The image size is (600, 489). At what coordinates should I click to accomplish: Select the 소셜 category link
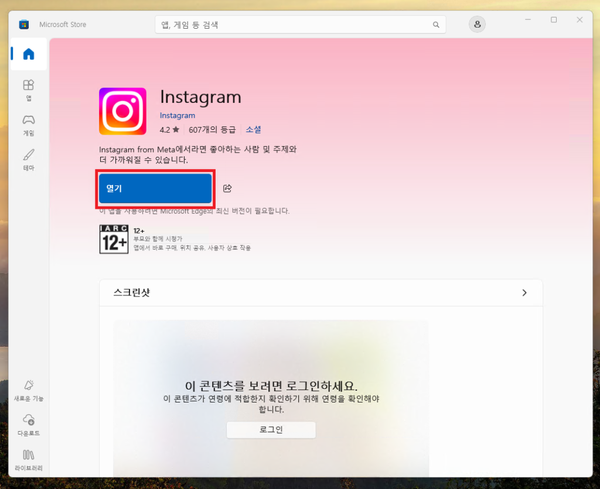coord(253,130)
